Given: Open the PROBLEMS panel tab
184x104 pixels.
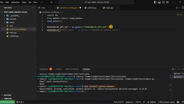Looking at the screenshot, I should (x=43, y=69).
